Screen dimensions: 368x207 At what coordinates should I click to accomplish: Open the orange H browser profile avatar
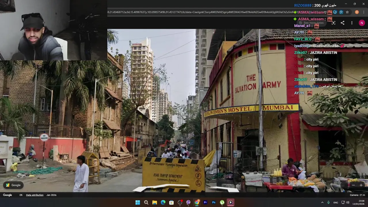[x=357, y=12]
